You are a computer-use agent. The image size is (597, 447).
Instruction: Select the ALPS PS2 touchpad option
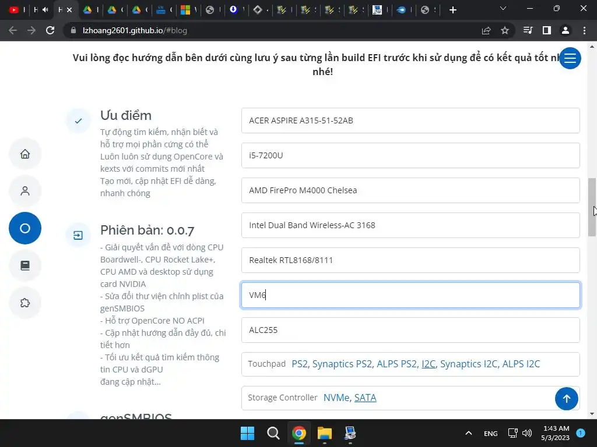tap(396, 364)
